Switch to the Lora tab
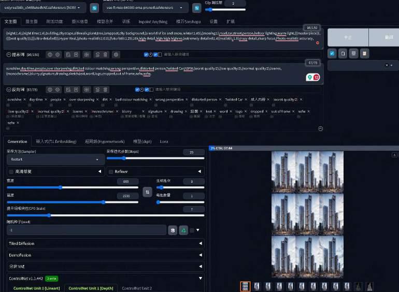This screenshot has height=292, width=399. (164, 141)
